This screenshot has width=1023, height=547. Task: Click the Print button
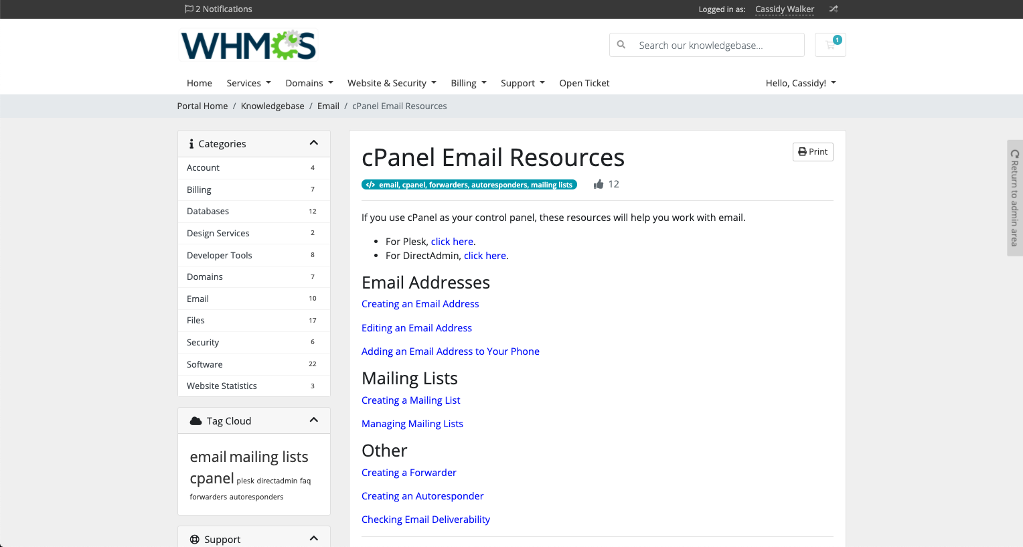pyautogui.click(x=813, y=152)
